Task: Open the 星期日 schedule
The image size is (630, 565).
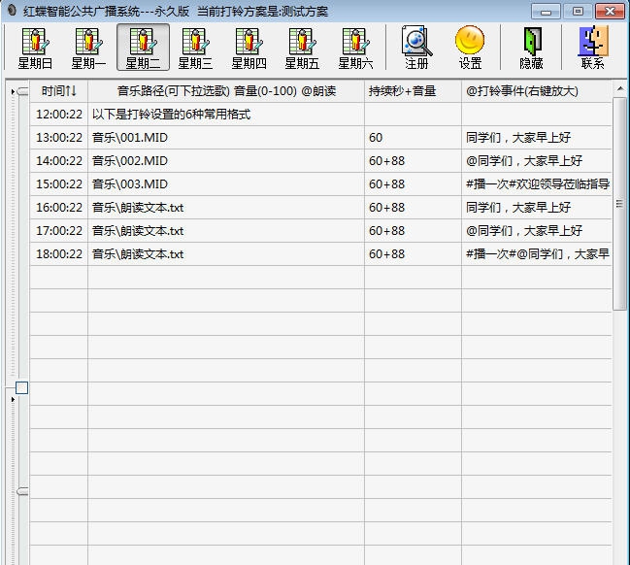Action: 35,48
